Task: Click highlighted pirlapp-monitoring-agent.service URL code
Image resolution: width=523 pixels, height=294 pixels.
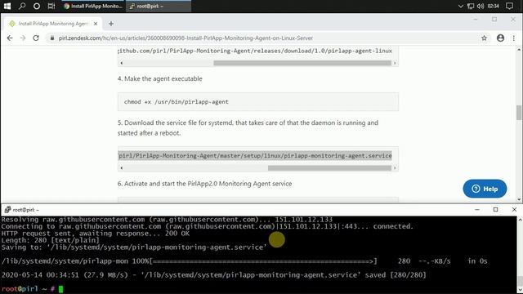Action: coord(255,156)
